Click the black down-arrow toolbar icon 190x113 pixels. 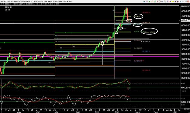pos(170,2)
